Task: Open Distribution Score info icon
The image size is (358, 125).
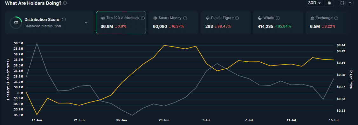Action: pos(64,20)
